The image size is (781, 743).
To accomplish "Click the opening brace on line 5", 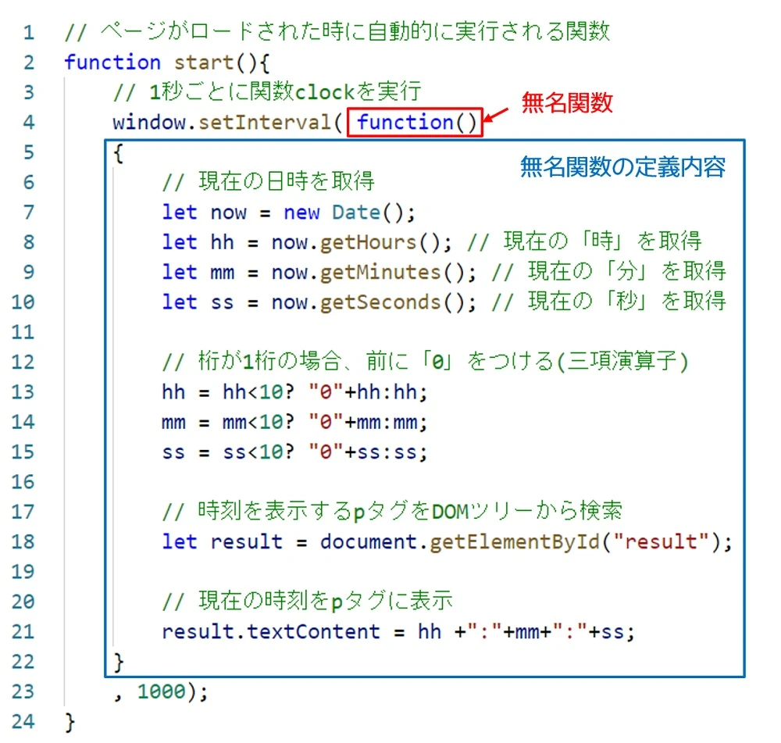I will pos(118,153).
